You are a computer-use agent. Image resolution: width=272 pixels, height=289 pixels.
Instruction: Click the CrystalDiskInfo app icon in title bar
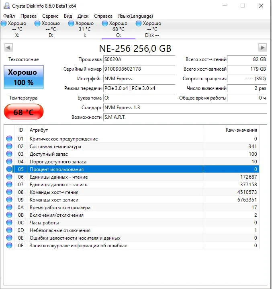(7, 6)
